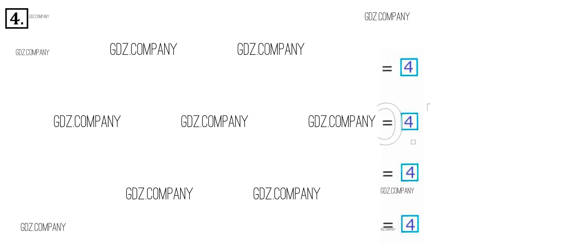
Task: Click the circled equals sign
Action: (x=387, y=123)
